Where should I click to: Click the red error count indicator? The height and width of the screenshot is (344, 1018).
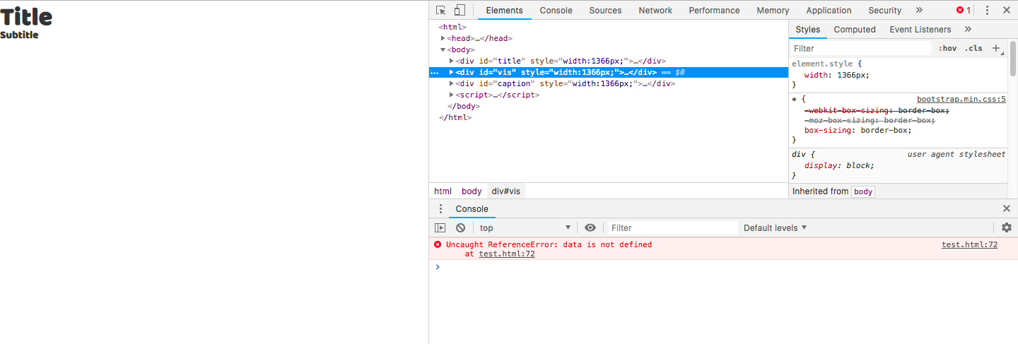coord(964,10)
